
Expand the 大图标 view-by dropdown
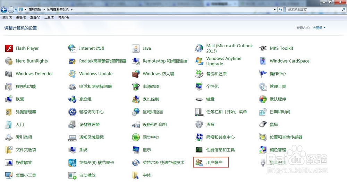(x=319, y=28)
